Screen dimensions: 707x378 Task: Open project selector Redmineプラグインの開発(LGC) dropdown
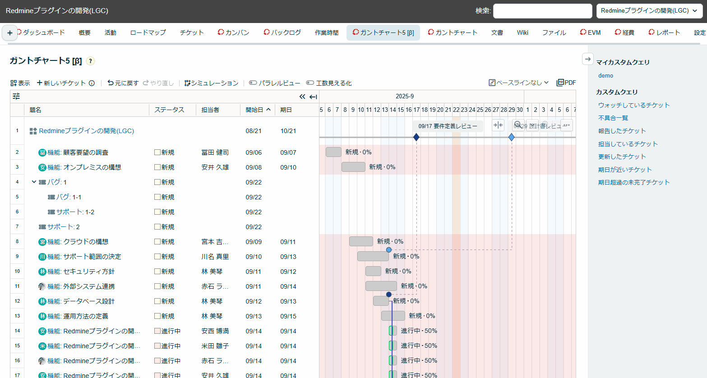pos(649,11)
